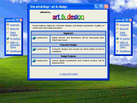Click the Design Projects: section header

(x=68, y=56)
